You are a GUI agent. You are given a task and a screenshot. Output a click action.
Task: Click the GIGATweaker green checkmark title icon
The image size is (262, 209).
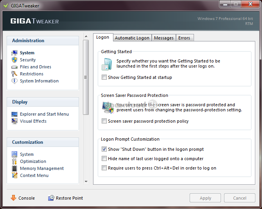[x=6, y=6]
